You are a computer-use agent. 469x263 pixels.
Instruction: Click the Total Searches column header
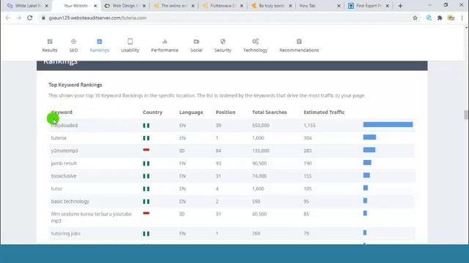pyautogui.click(x=270, y=112)
